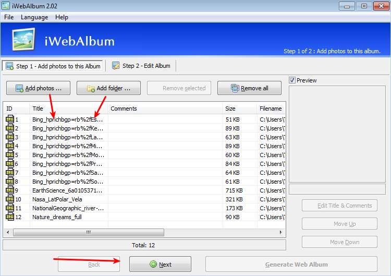391x276 pixels.
Task: Click the JPG icon of row 8
Action: click(x=10, y=181)
